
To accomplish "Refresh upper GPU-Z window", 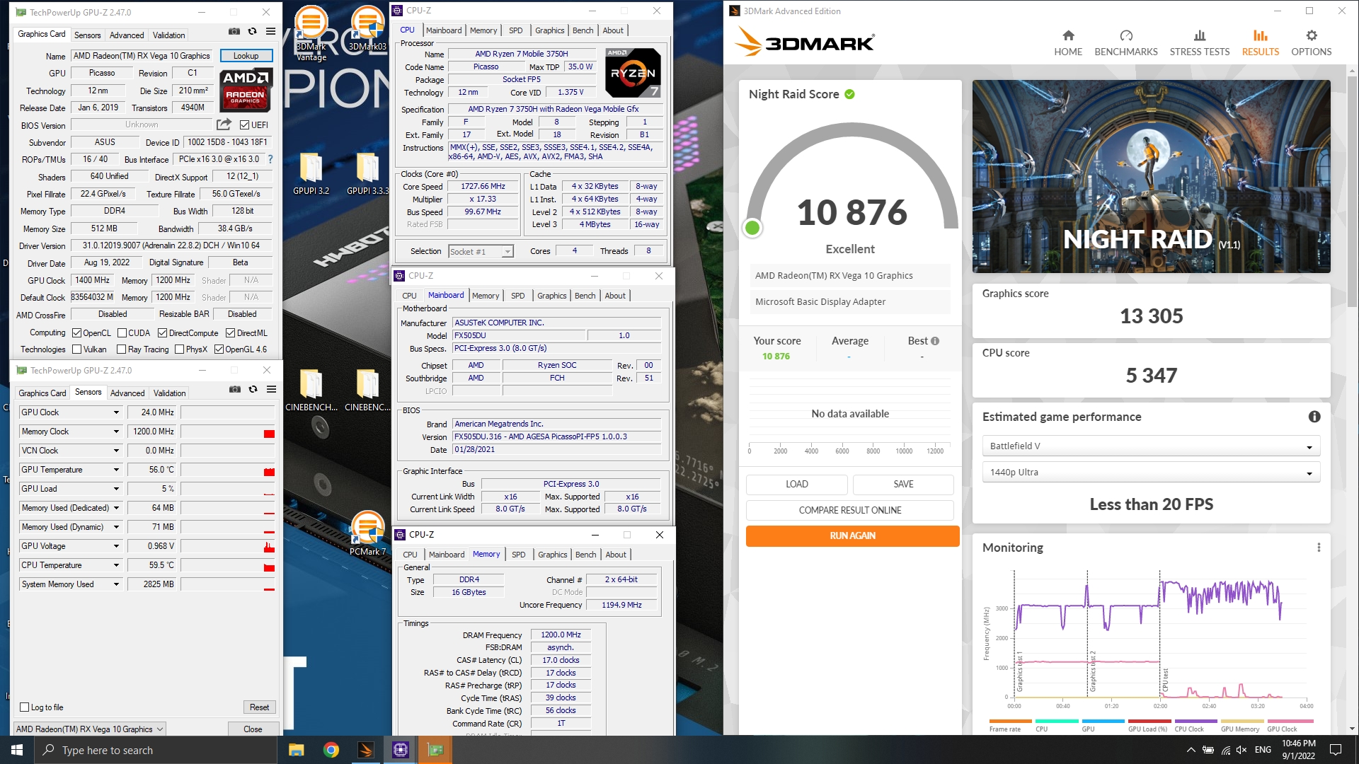I will (x=253, y=31).
